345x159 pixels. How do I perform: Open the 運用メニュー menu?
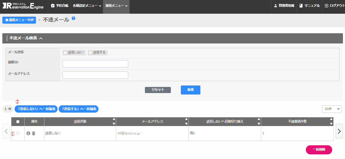pos(116,6)
